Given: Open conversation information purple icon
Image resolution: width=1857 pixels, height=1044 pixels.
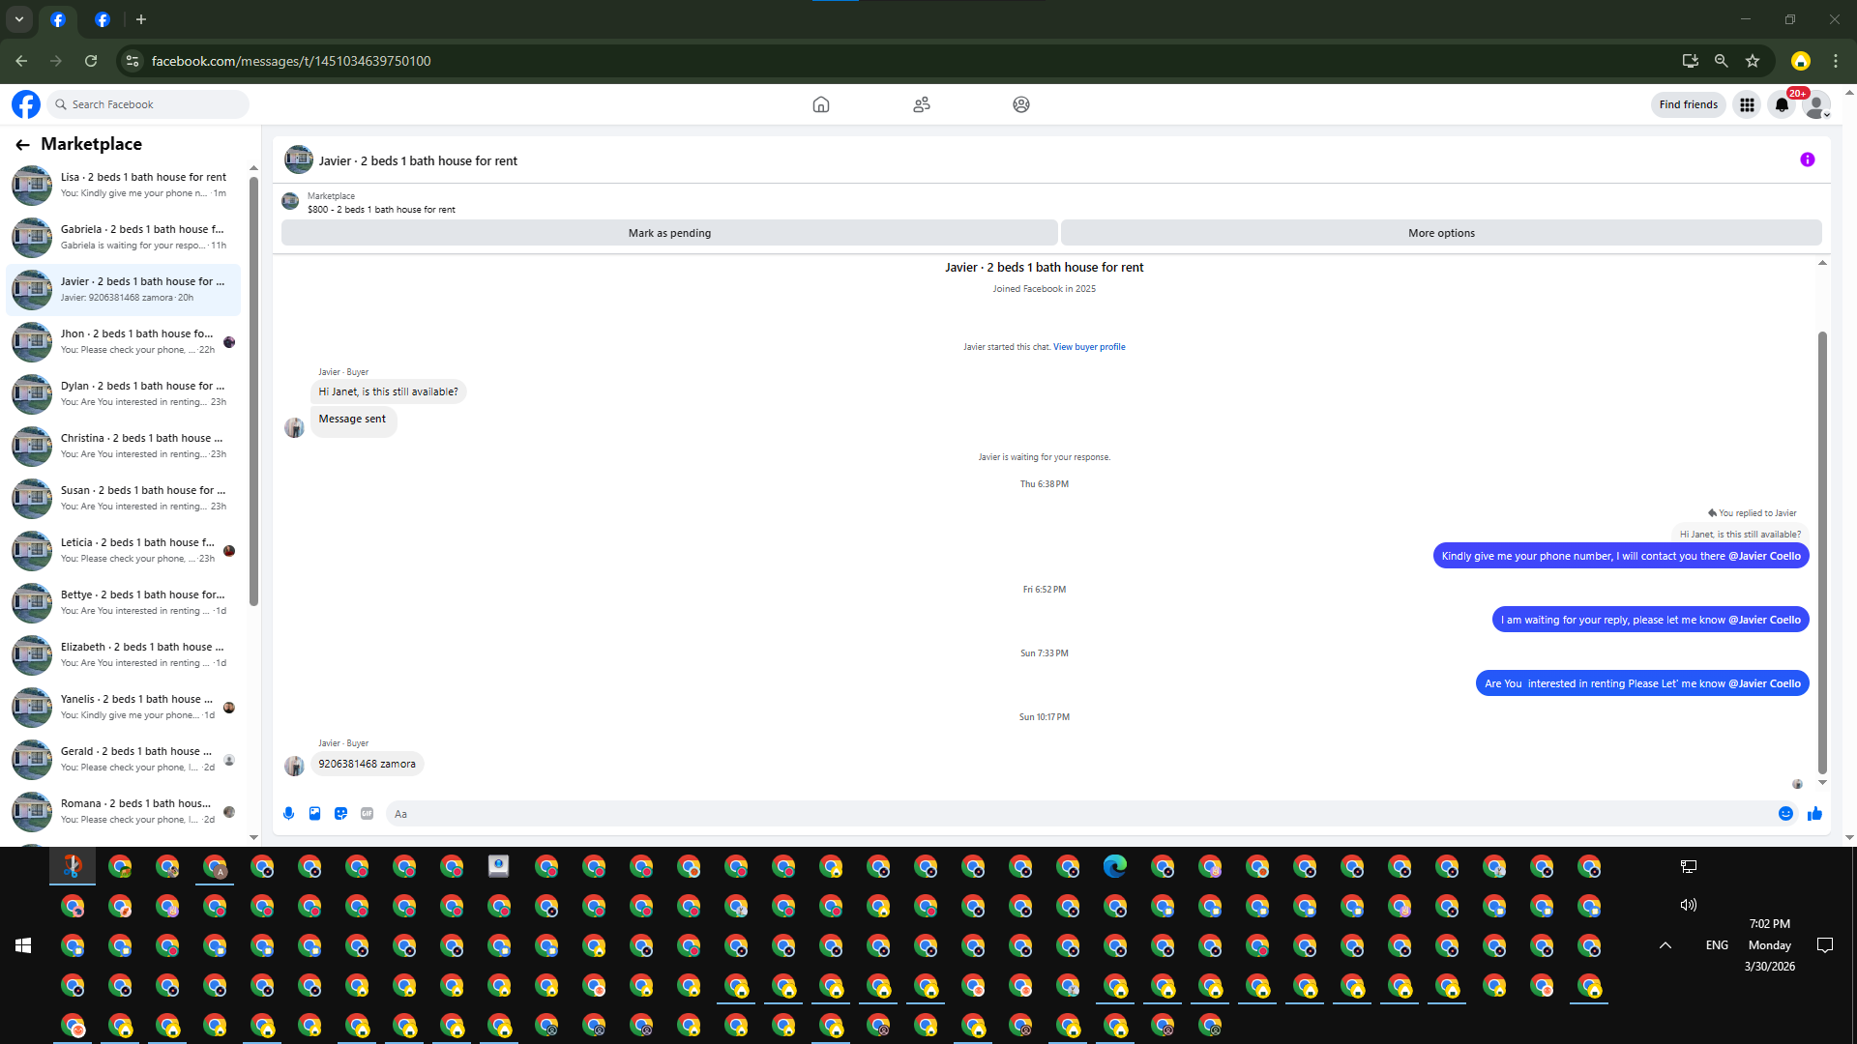Looking at the screenshot, I should tap(1807, 160).
